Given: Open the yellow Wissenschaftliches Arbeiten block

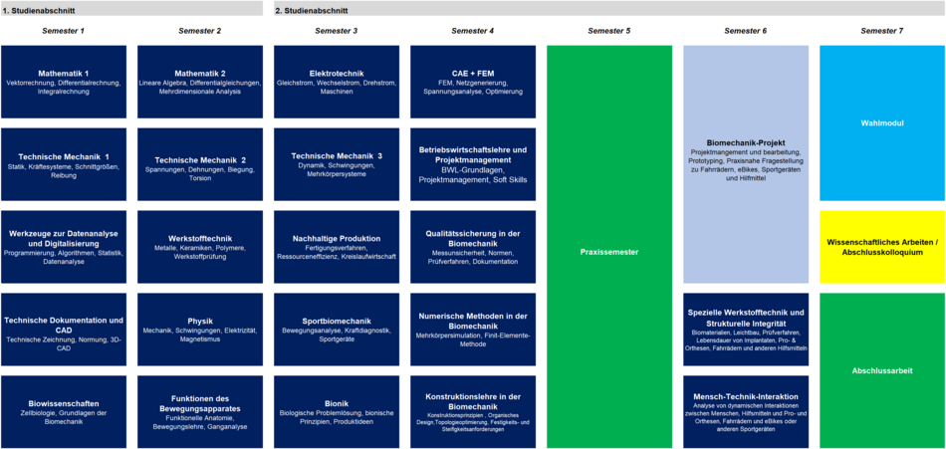Looking at the screenshot, I should coord(882,247).
